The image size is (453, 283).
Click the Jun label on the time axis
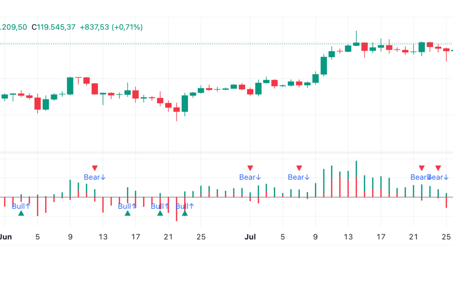coord(5,237)
